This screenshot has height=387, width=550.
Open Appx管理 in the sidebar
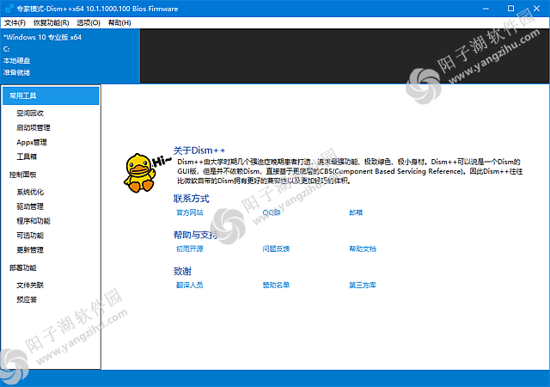click(32, 142)
